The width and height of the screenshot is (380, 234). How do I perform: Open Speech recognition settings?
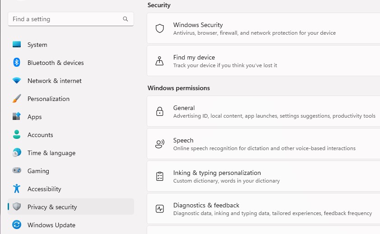click(x=264, y=144)
